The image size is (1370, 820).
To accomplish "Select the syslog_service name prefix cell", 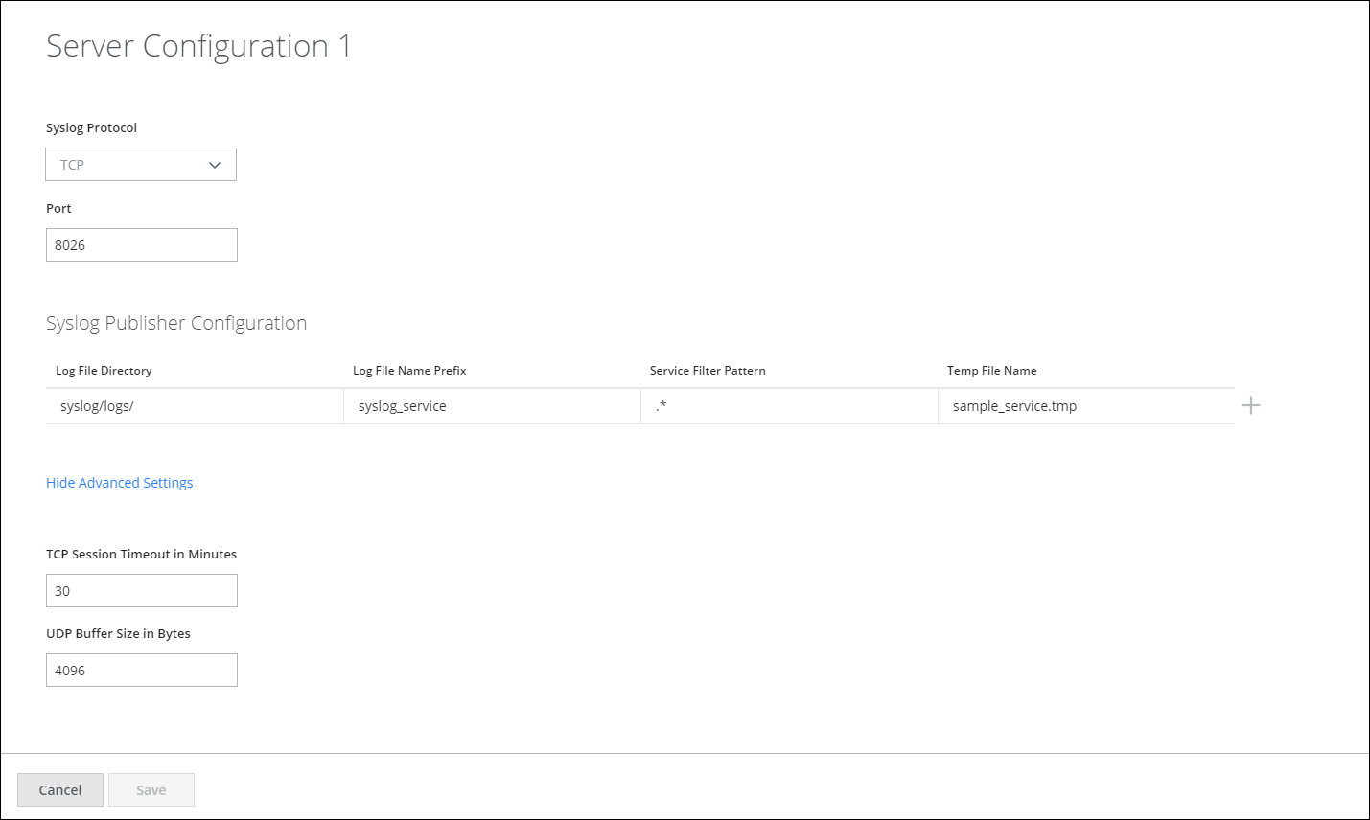I will [x=491, y=406].
